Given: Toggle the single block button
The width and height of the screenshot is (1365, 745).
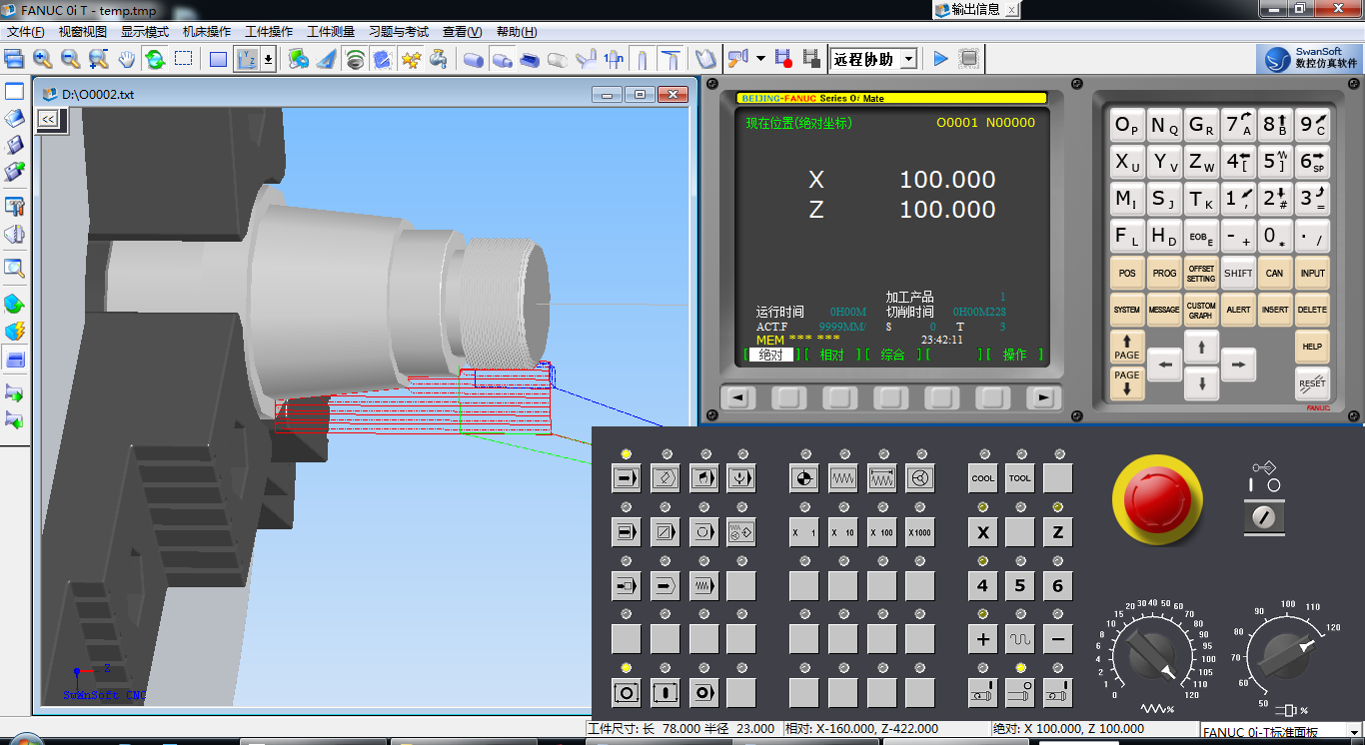Looking at the screenshot, I should click(x=627, y=532).
